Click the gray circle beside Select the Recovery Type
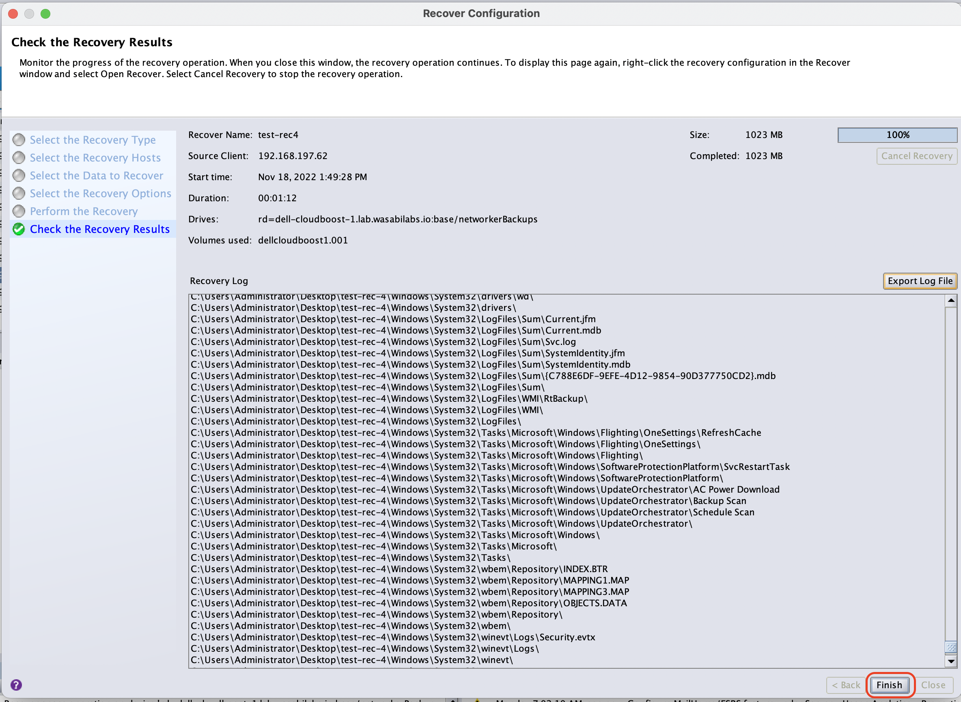Viewport: 961px width, 702px height. (x=19, y=140)
